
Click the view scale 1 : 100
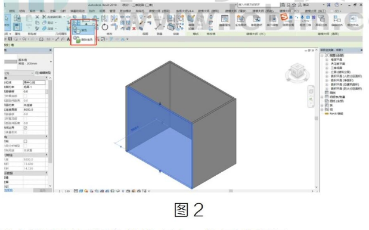pos(64,191)
